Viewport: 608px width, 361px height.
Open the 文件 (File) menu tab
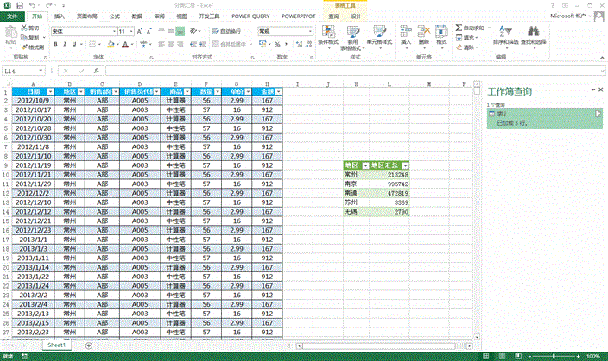(11, 16)
